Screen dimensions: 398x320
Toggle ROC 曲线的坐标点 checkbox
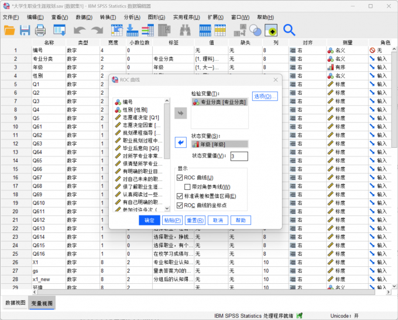point(180,206)
